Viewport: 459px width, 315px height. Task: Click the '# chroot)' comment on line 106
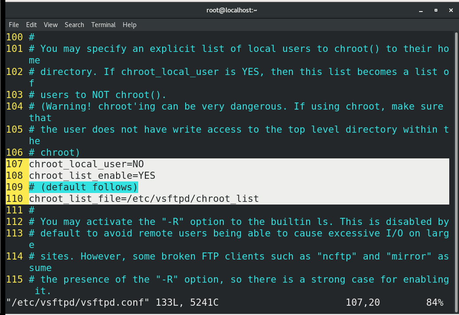[x=54, y=152]
